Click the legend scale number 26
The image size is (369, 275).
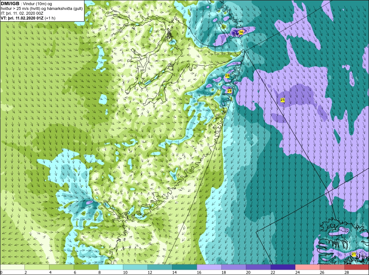(x=322, y=272)
